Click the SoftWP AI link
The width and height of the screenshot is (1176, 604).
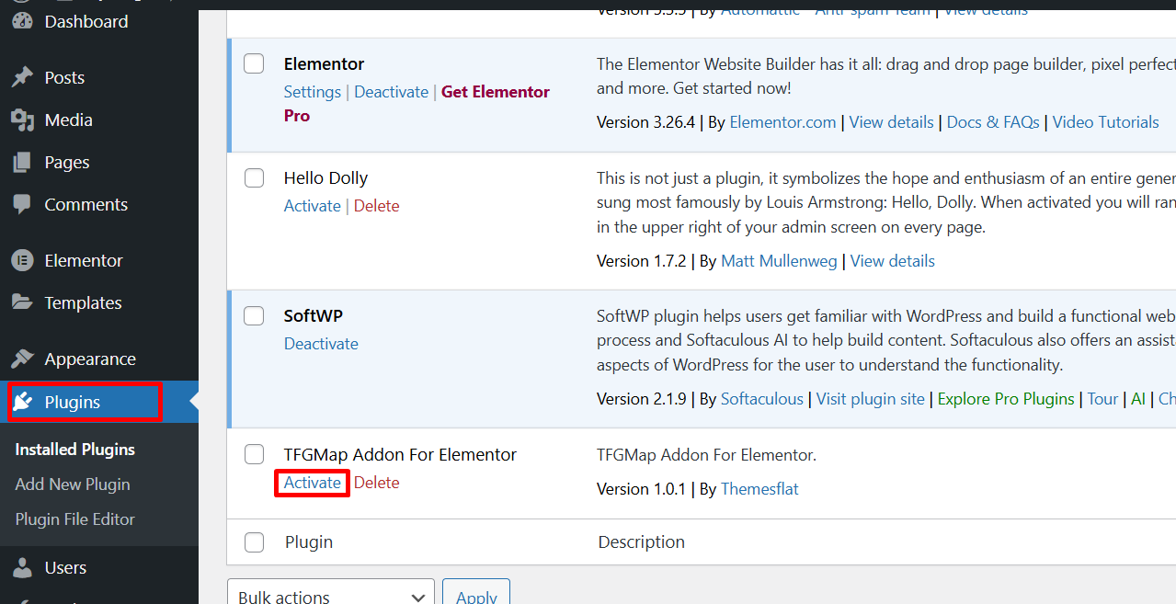click(1138, 399)
